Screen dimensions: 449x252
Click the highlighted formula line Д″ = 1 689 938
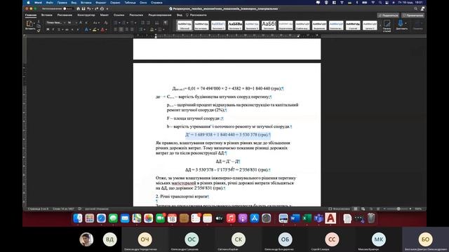pos(227,134)
